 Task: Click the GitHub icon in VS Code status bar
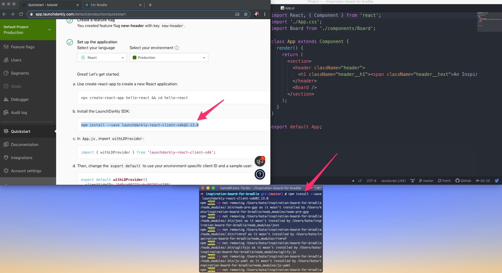point(458,181)
